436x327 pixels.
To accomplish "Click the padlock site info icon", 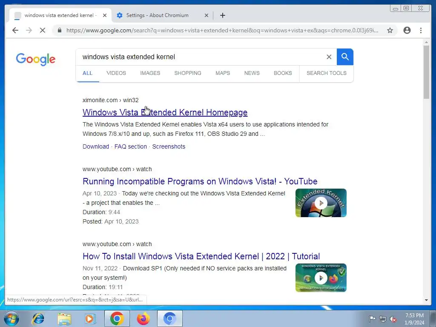I will click(60, 30).
